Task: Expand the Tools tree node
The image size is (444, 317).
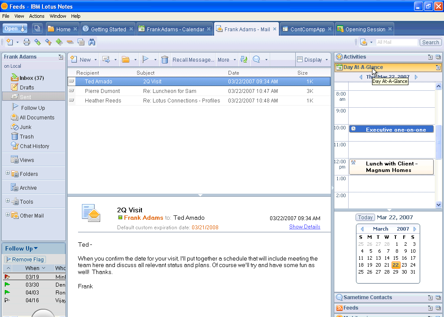Action: tap(7, 201)
